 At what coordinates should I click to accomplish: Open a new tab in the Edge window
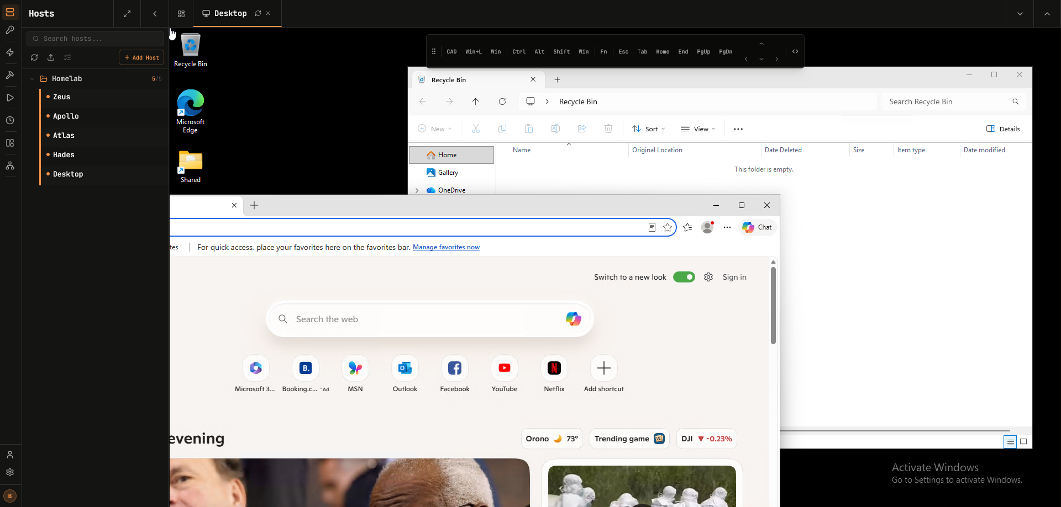click(x=254, y=205)
